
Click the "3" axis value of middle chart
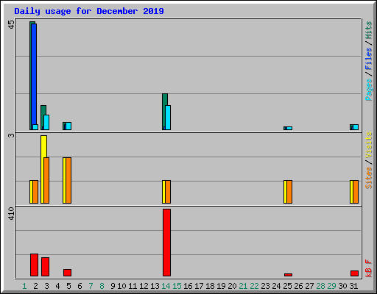pyautogui.click(x=11, y=135)
